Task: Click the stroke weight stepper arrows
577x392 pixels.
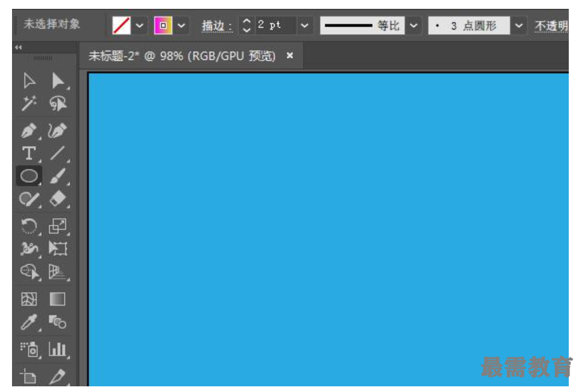Action: point(247,25)
